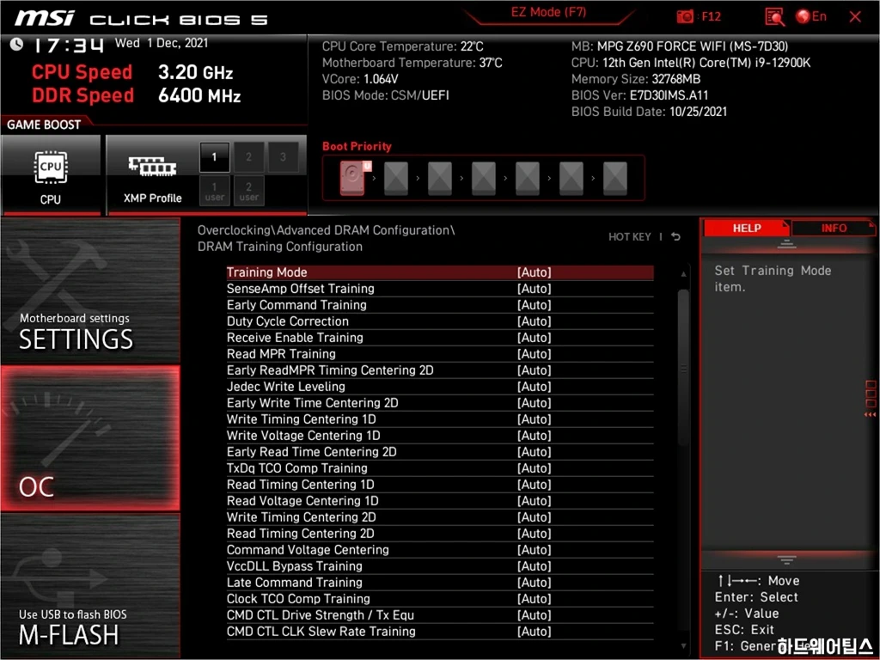
Task: Select Write Timing Centering 2D row
Action: pyautogui.click(x=440, y=516)
